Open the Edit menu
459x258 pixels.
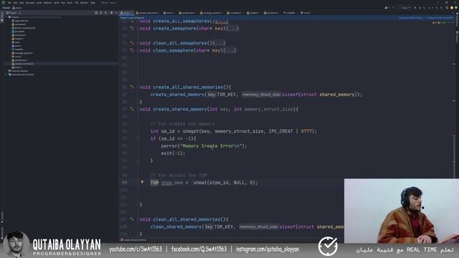(x=15, y=3)
